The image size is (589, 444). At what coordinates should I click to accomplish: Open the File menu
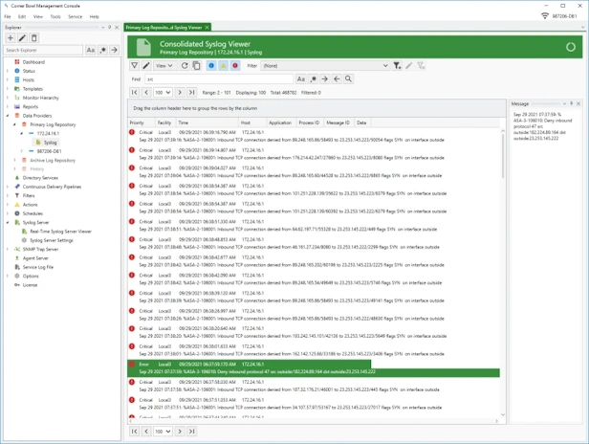click(x=8, y=16)
